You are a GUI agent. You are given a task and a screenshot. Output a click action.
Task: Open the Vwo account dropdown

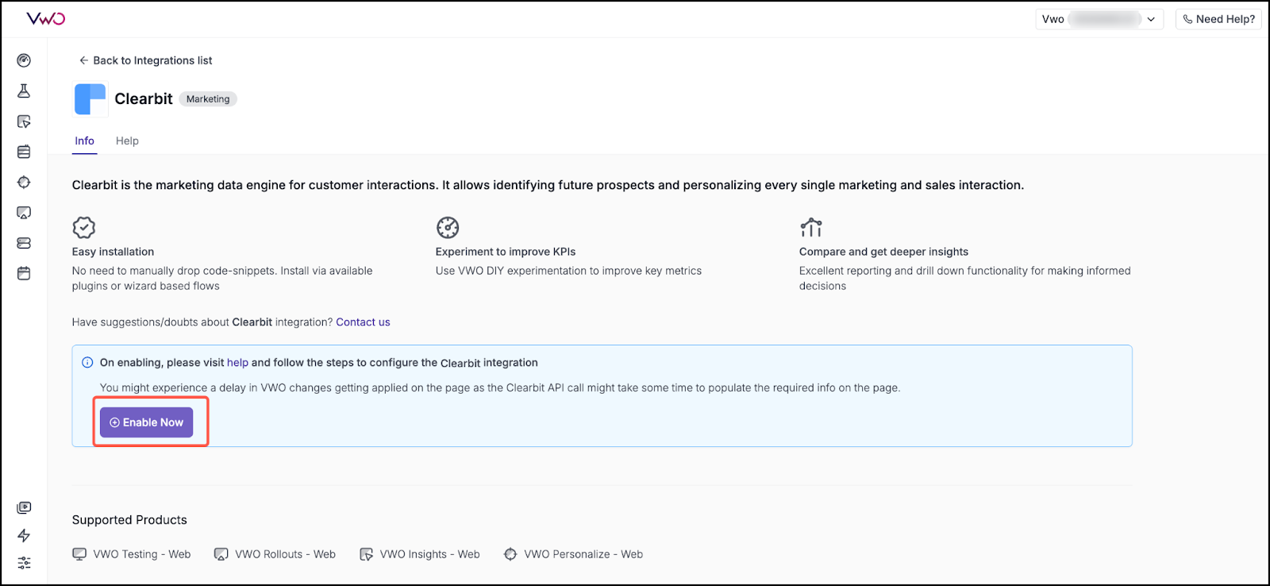1099,19
